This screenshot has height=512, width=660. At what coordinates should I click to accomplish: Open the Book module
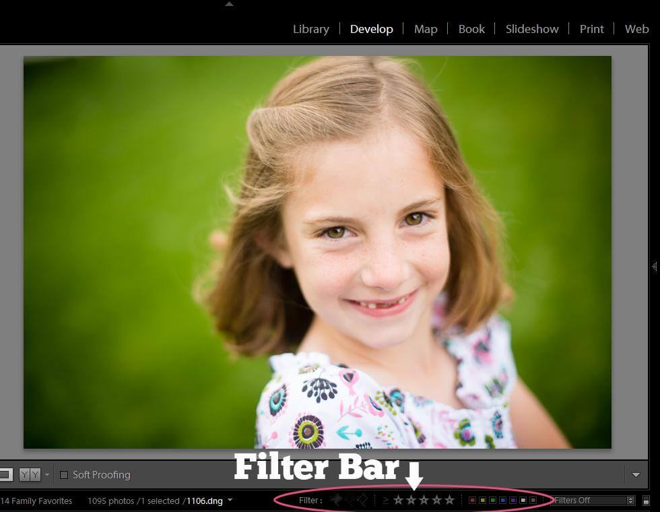(x=471, y=29)
